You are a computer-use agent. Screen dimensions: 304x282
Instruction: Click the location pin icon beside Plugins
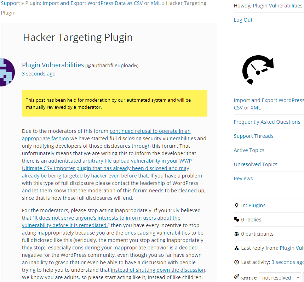236,205
